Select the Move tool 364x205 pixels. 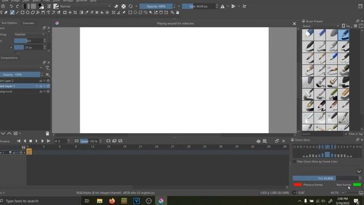(70, 13)
